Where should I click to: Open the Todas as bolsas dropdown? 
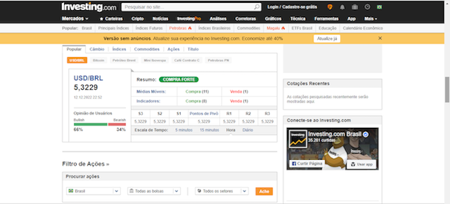154,191
